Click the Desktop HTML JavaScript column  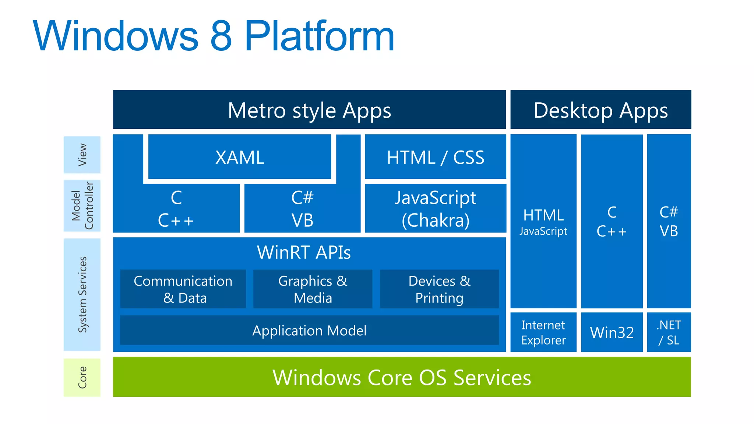(x=543, y=222)
